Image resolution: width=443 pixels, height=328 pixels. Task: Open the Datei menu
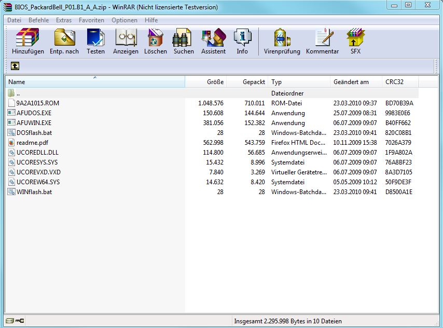pyautogui.click(x=14, y=20)
